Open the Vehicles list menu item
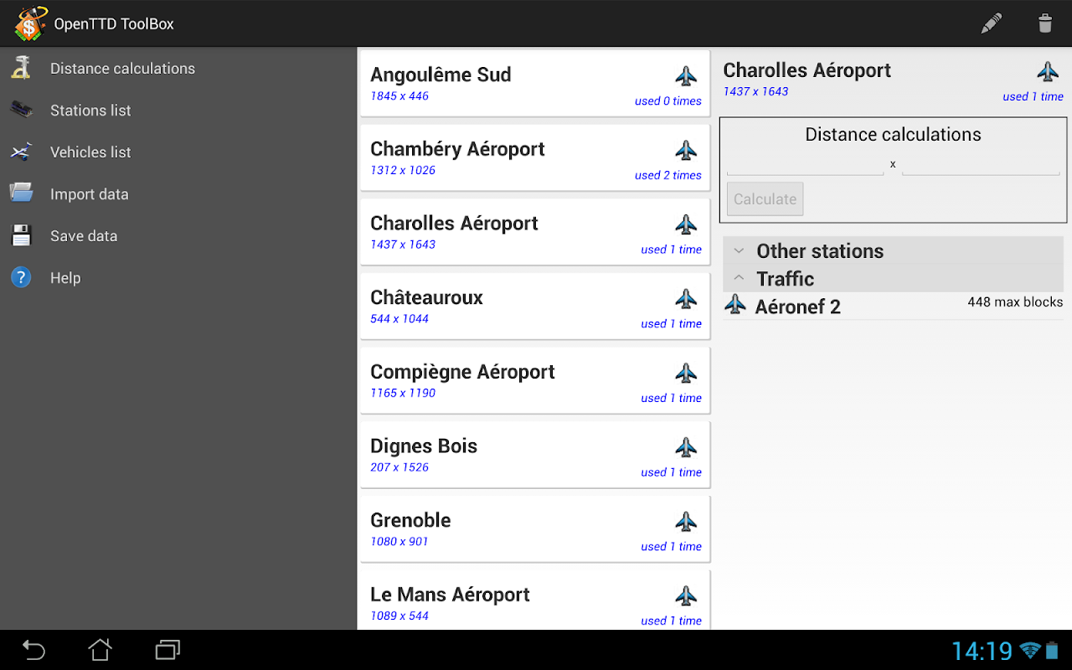 [x=90, y=152]
